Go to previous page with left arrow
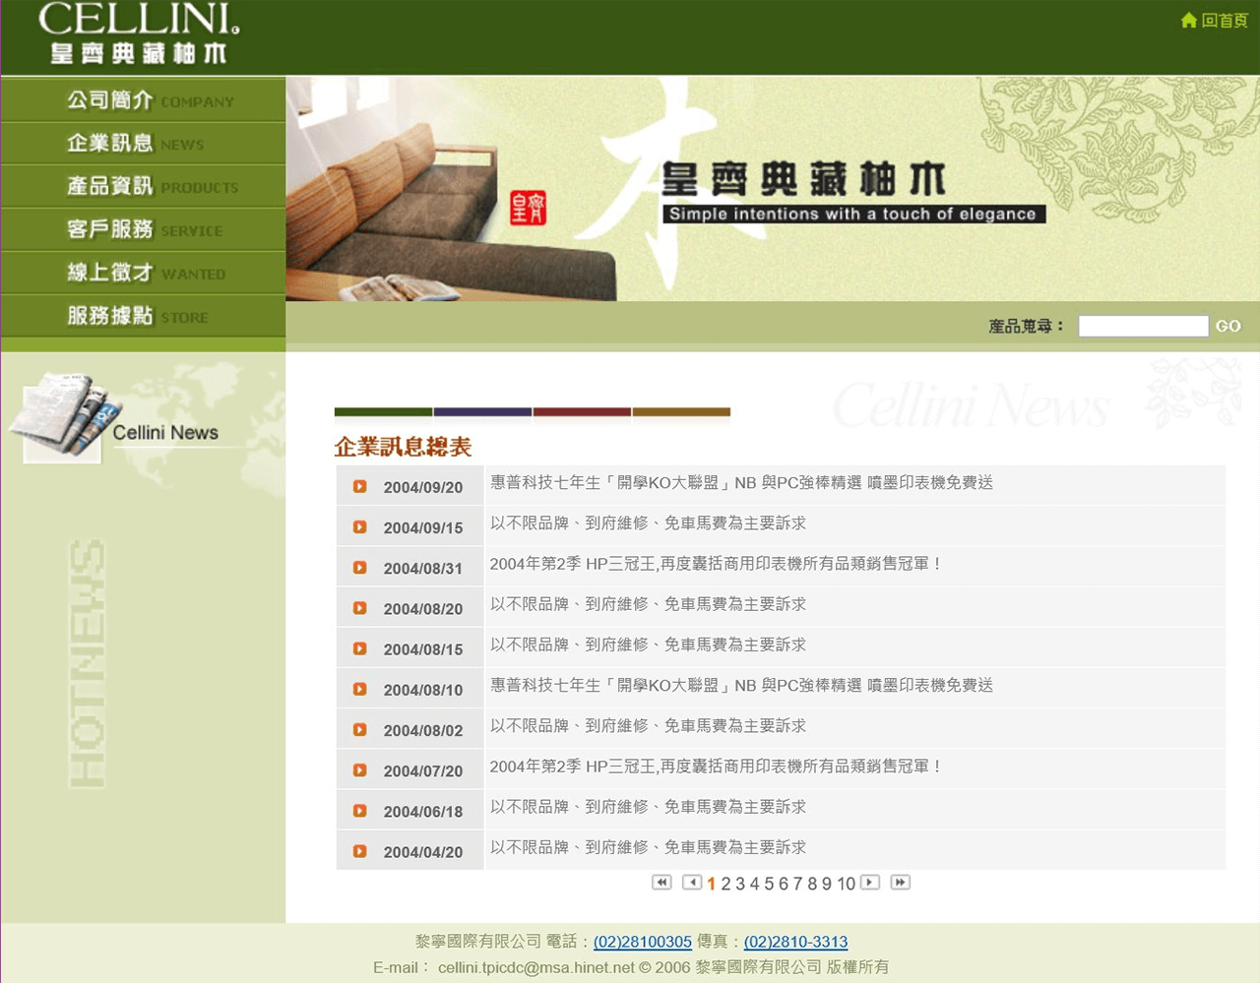 (692, 882)
